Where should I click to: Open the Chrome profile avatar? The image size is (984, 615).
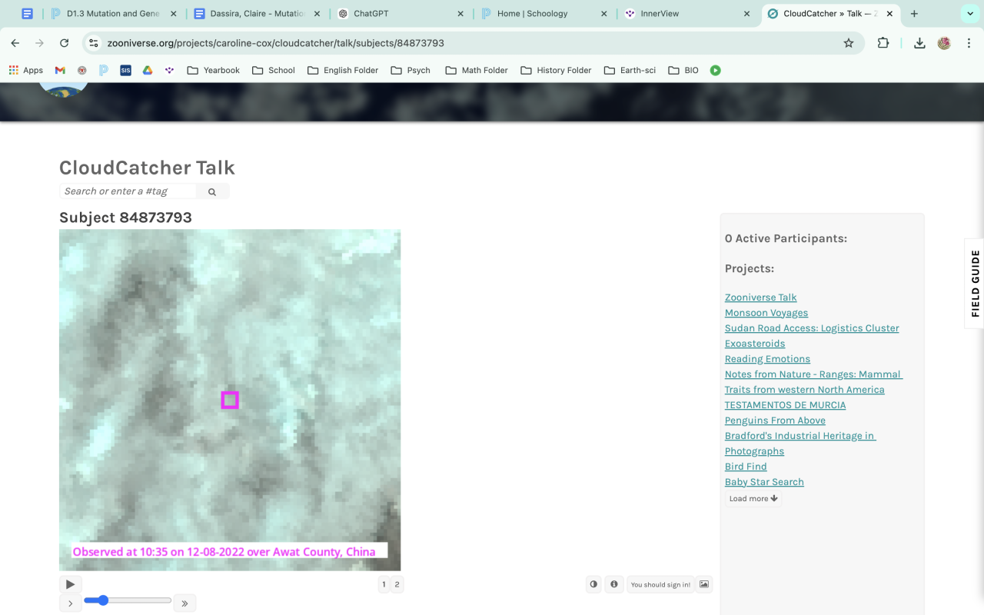(x=944, y=43)
